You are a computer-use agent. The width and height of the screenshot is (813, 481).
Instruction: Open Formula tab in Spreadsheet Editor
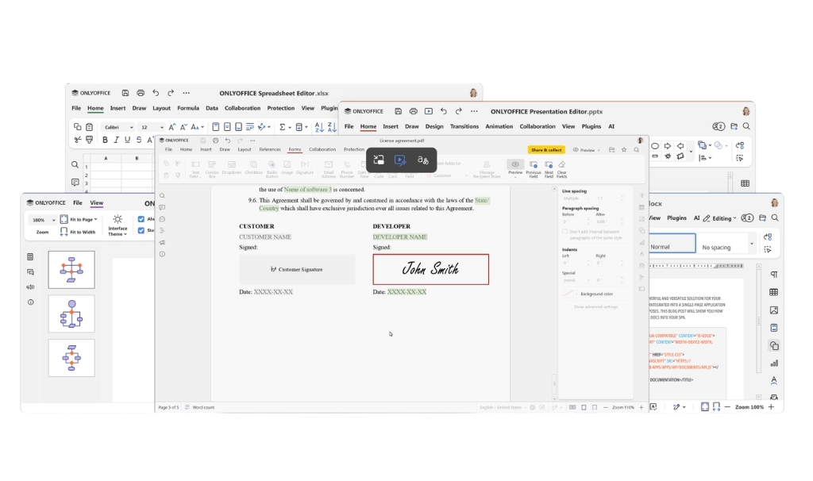188,108
